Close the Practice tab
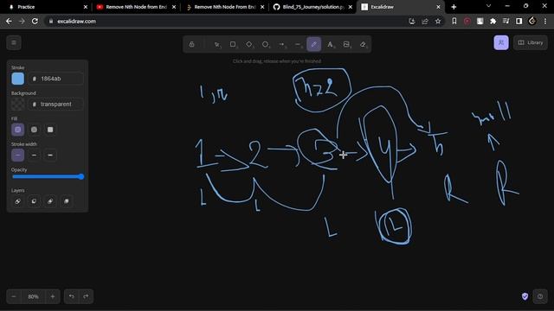 pyautogui.click(x=86, y=7)
